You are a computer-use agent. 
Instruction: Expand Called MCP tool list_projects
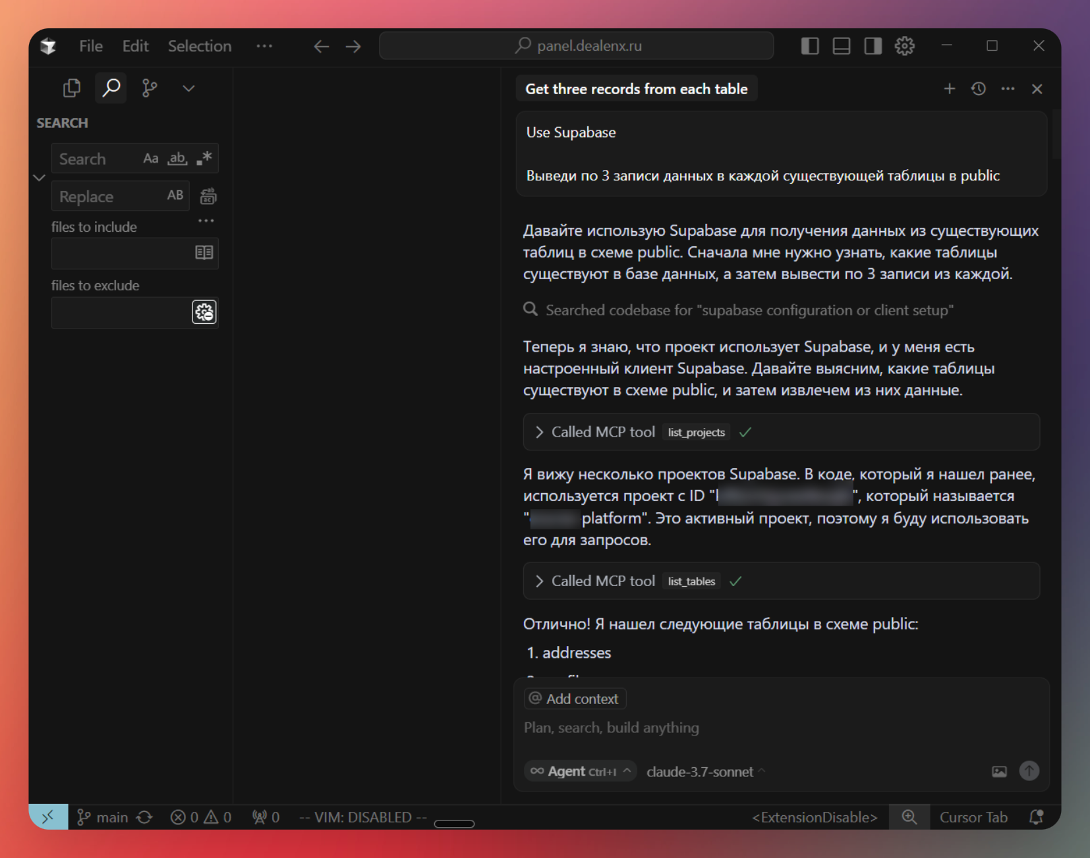782,432
